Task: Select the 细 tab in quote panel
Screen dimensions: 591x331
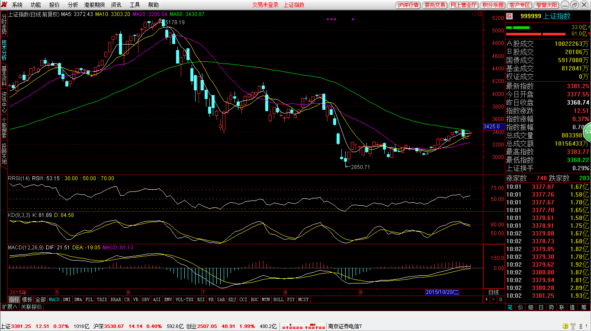Action: [x=531, y=307]
